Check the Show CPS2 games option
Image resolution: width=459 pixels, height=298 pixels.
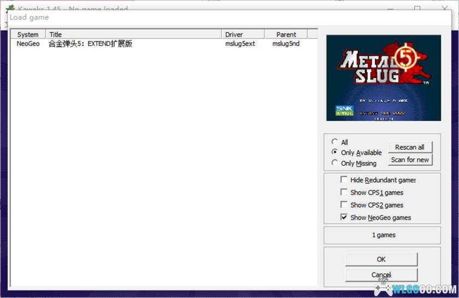pyautogui.click(x=344, y=205)
